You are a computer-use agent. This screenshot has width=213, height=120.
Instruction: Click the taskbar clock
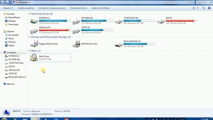204,119
